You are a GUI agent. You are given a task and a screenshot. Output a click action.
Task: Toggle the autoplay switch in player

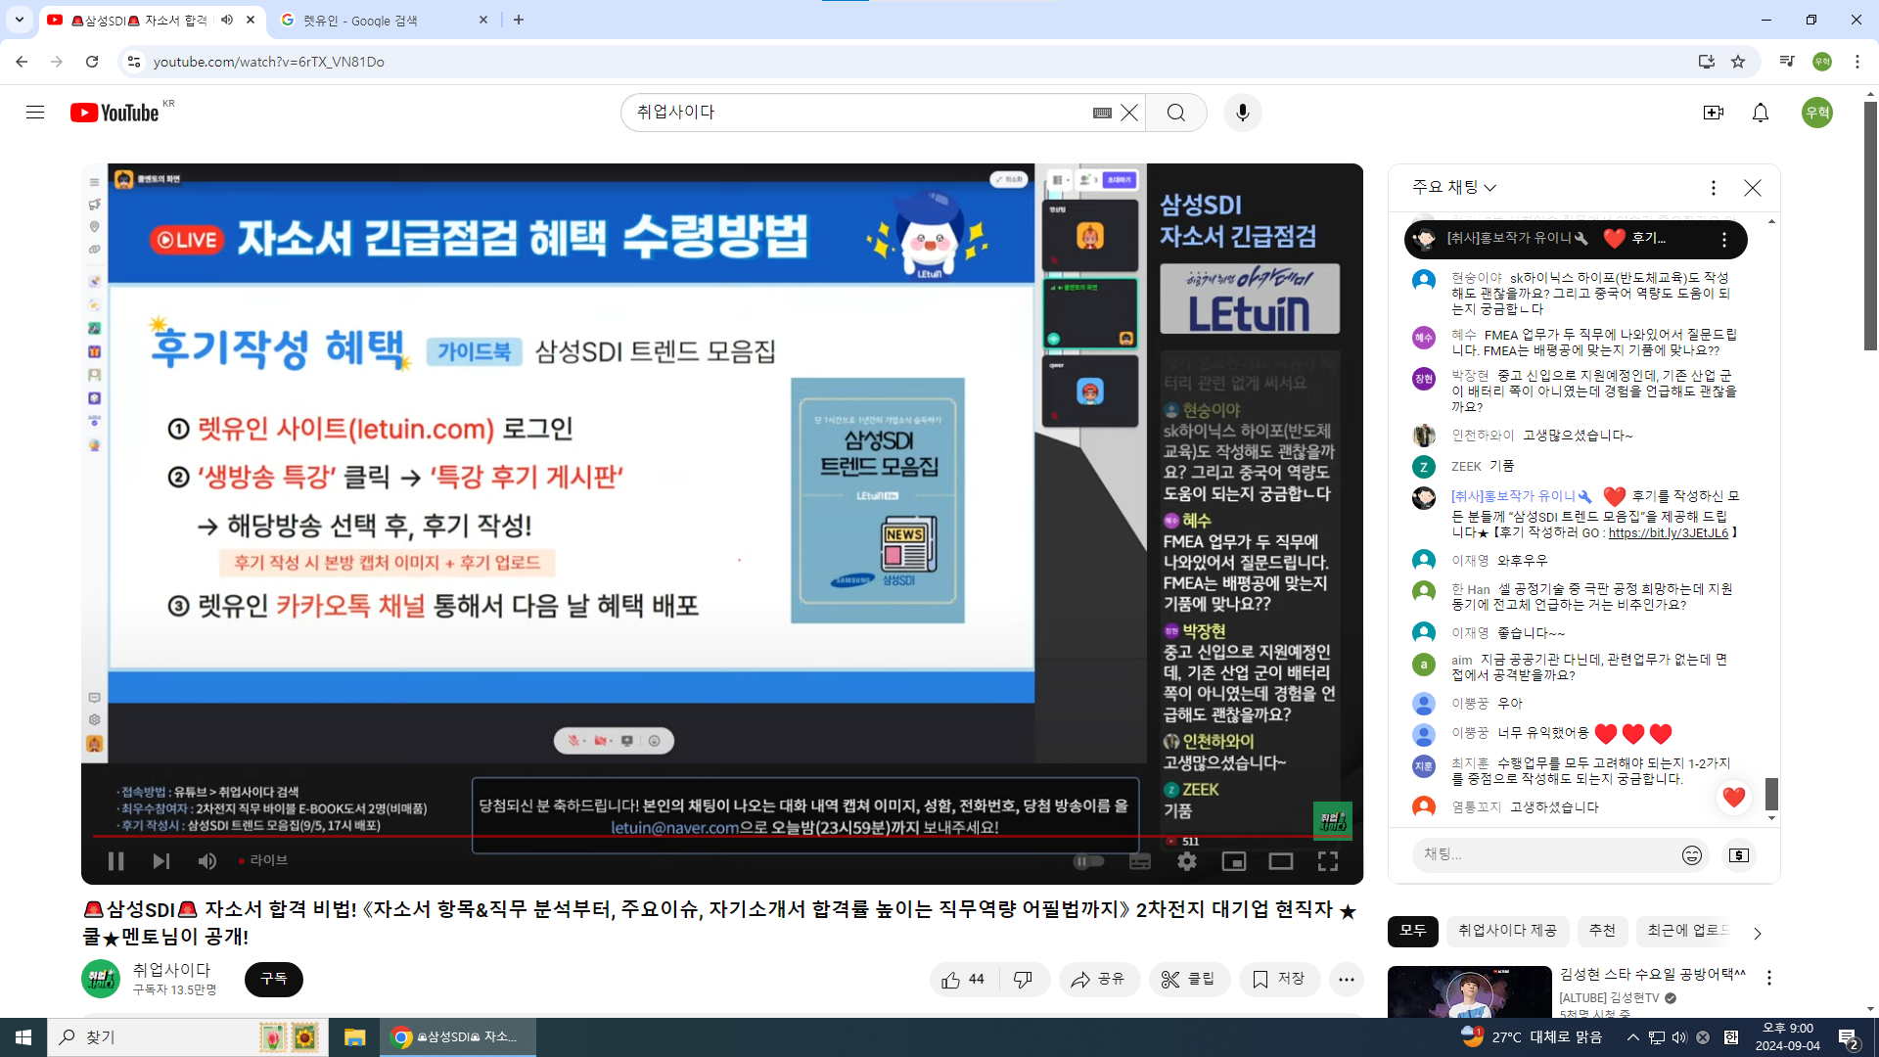1089,861
